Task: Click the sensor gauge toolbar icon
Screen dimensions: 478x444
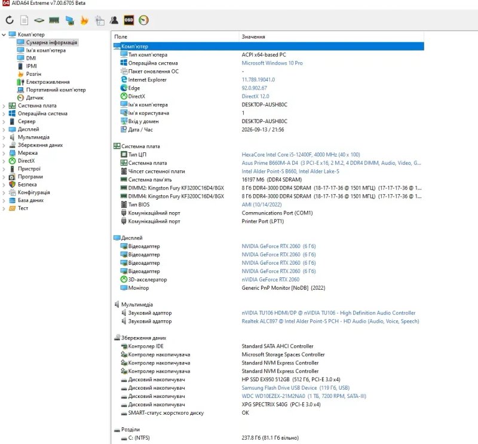Action: pos(143,20)
